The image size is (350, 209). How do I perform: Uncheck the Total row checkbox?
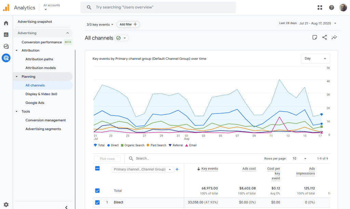tap(97, 191)
